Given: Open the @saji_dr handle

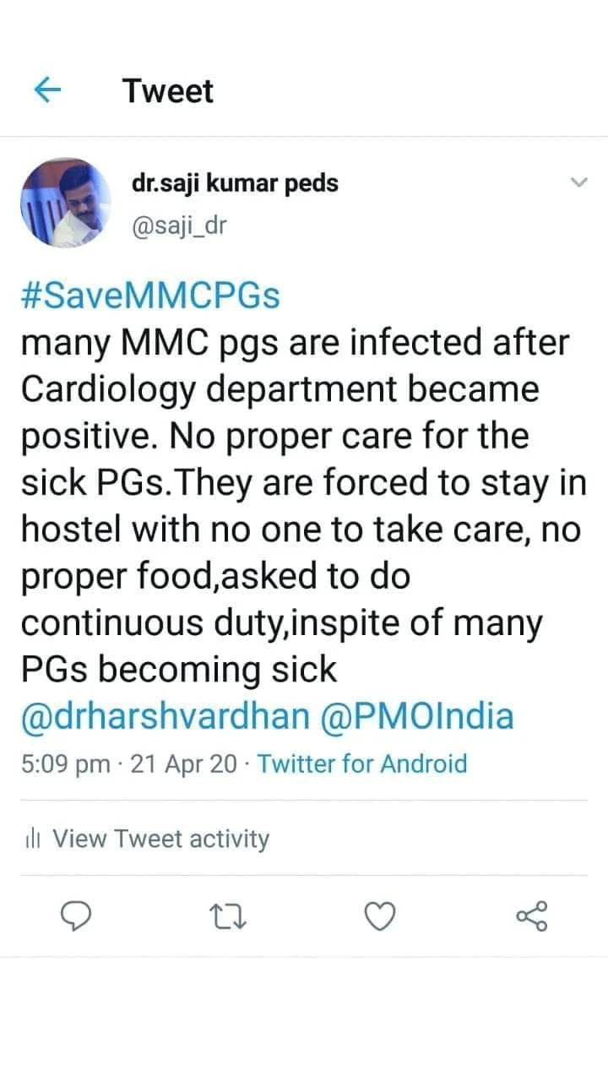Looking at the screenshot, I should tap(180, 225).
